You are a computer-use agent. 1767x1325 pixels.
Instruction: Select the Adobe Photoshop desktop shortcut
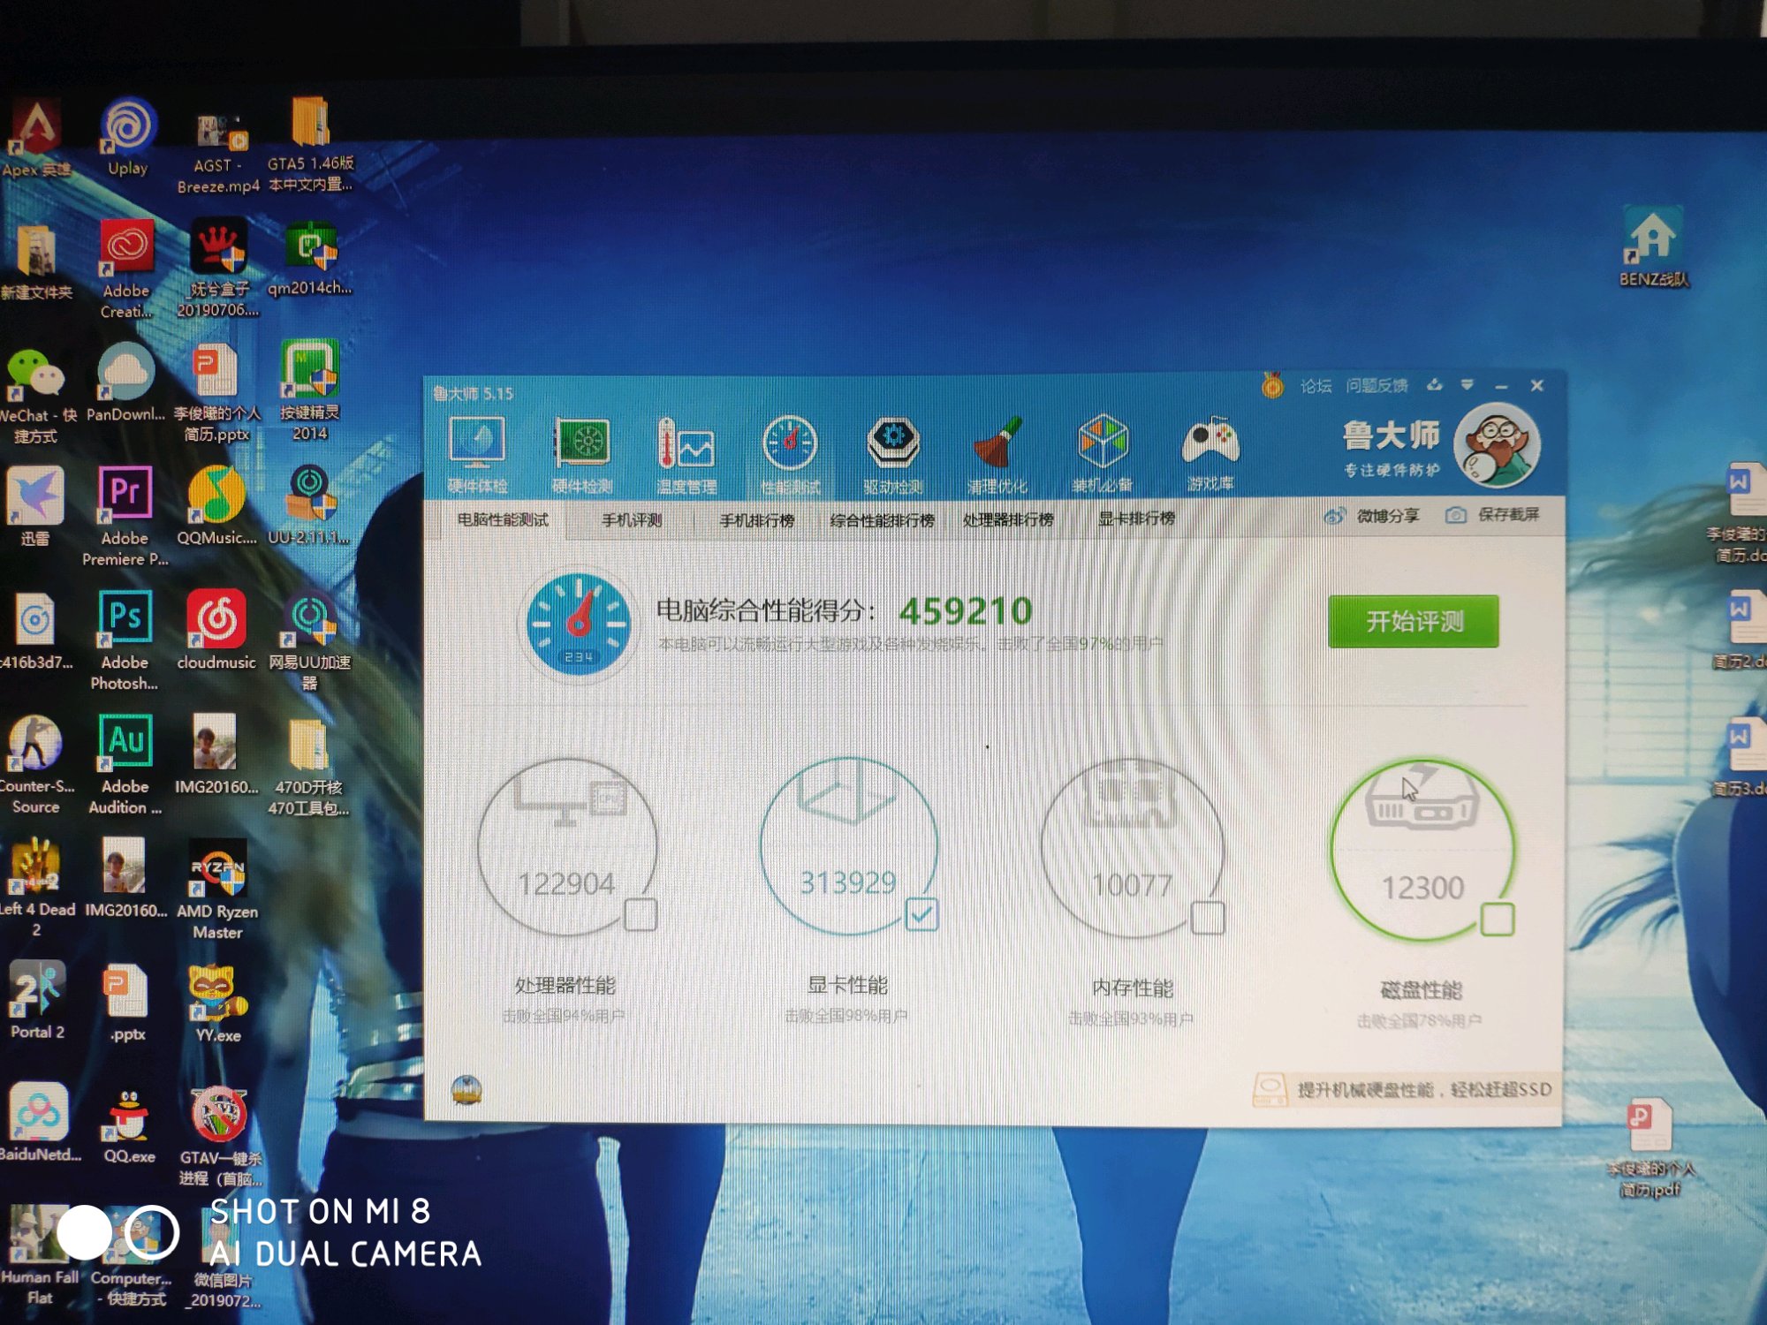point(125,641)
